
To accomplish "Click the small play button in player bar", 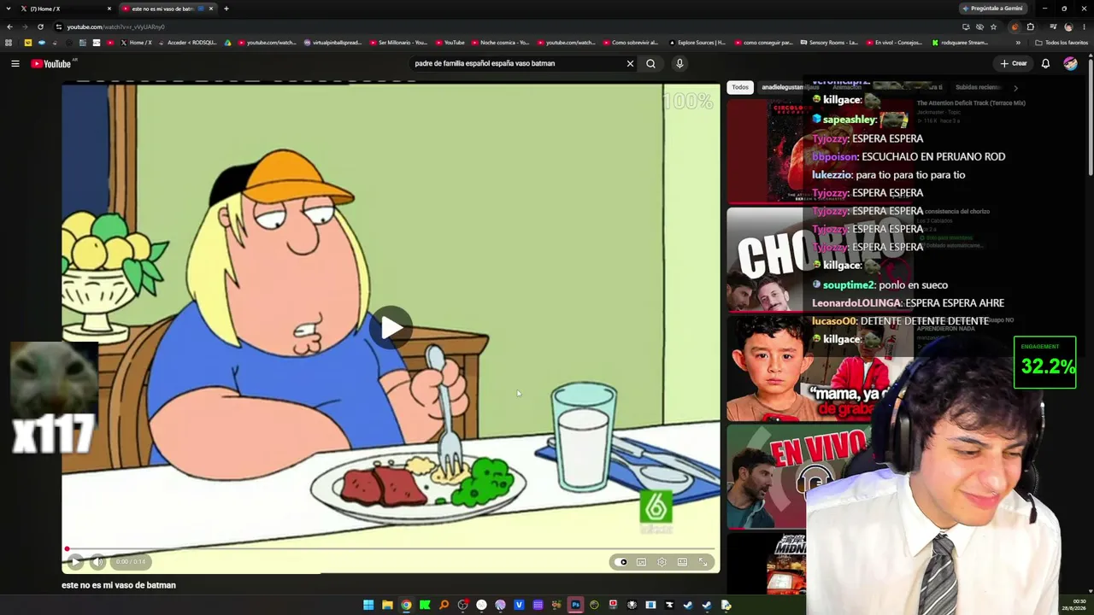I will pos(75,561).
